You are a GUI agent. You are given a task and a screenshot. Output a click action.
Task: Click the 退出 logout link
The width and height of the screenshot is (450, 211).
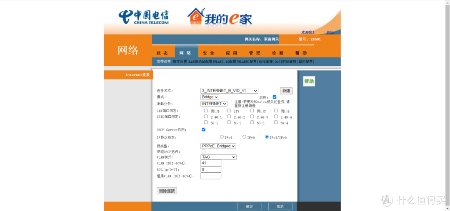pyautogui.click(x=330, y=32)
